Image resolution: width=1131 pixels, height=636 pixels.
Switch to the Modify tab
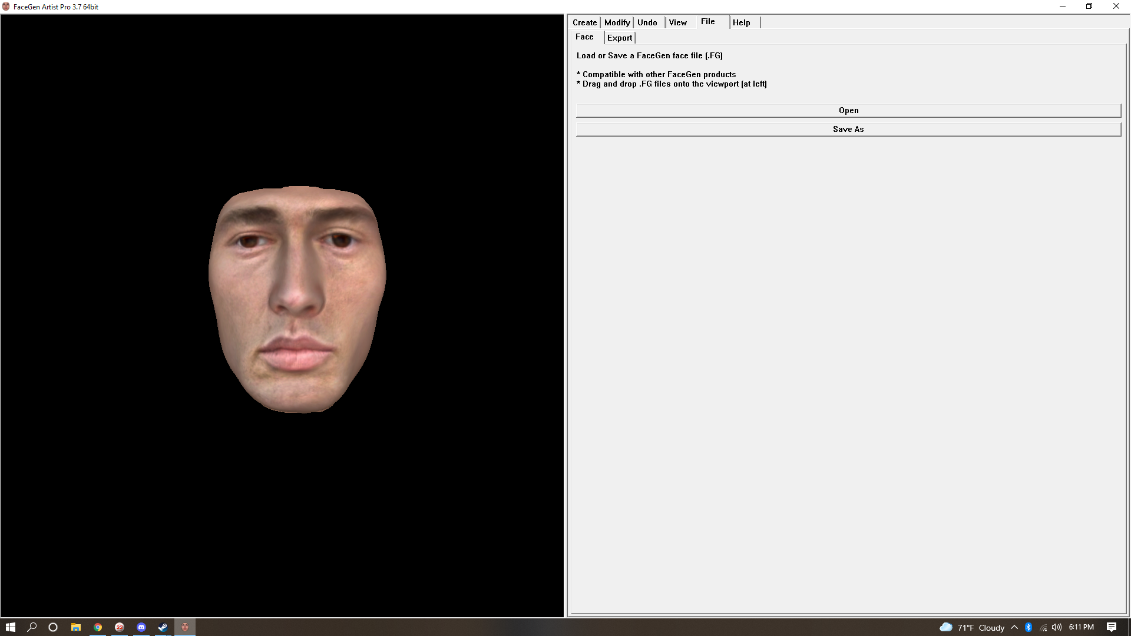coord(617,22)
